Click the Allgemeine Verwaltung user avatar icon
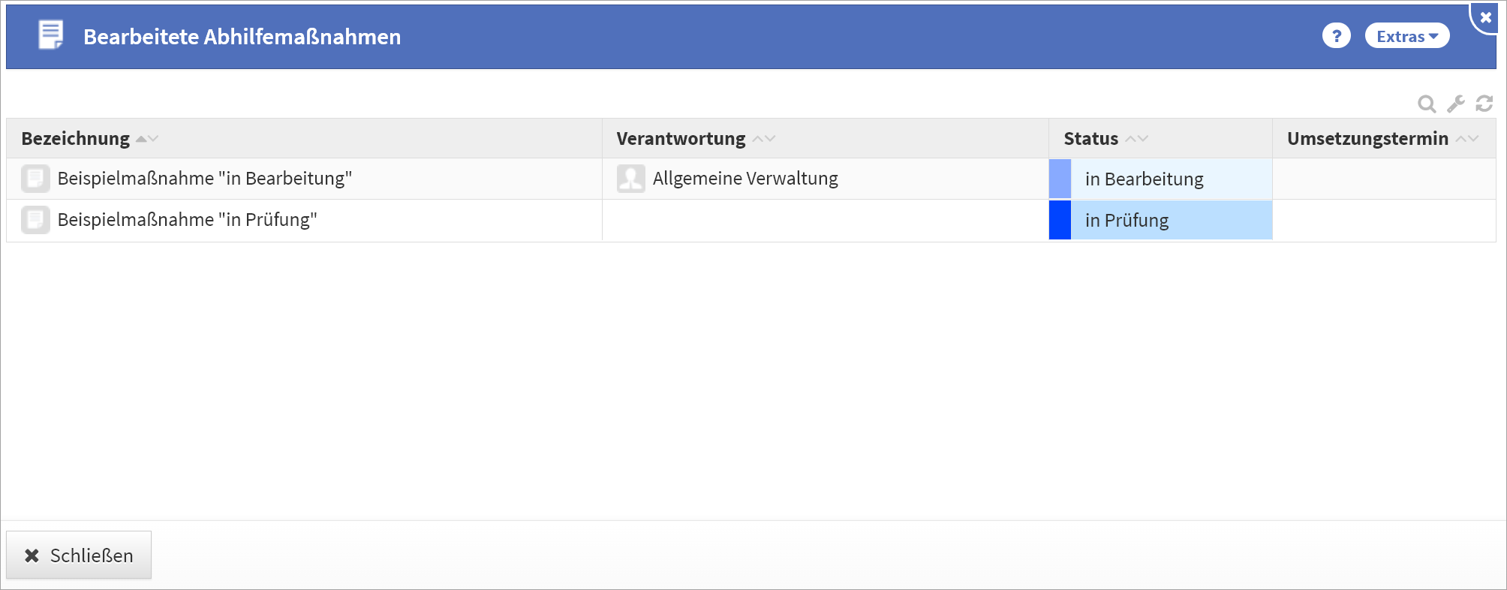Screen dimensions: 1507x590 click(x=630, y=179)
